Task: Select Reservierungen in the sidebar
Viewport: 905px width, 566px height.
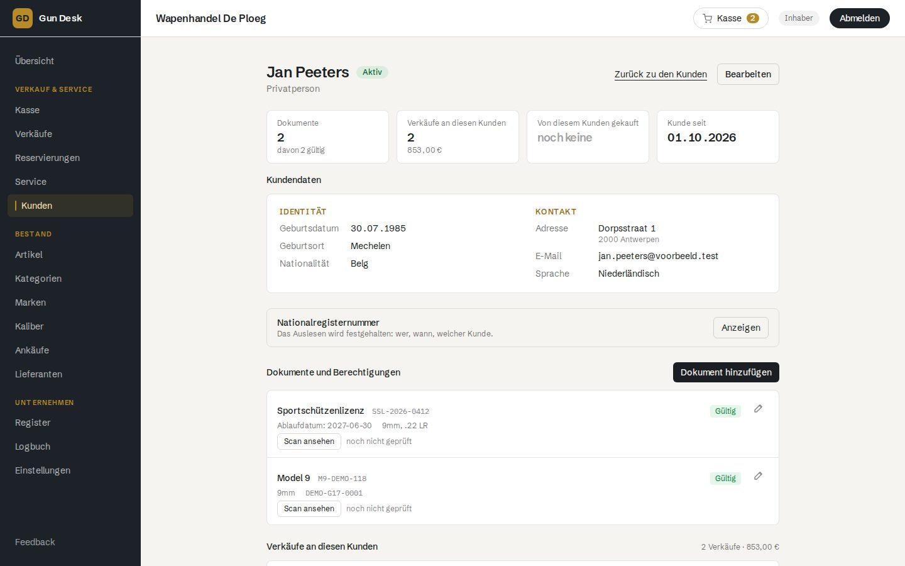Action: (x=47, y=158)
